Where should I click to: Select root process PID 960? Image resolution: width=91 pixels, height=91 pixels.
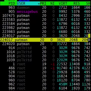point(45,80)
